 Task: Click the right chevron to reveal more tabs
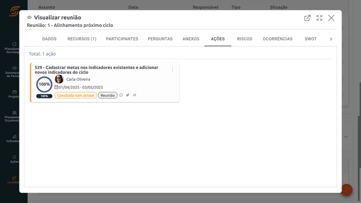(x=331, y=39)
